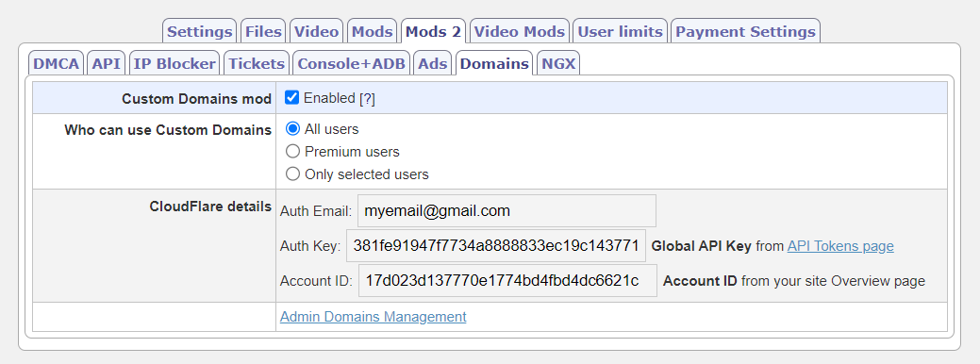
Task: Open the Video tab
Action: click(x=316, y=31)
